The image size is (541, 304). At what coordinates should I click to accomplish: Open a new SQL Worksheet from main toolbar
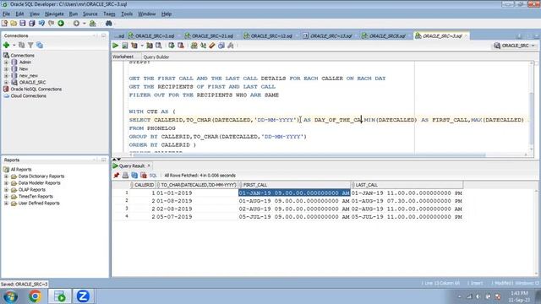point(92,24)
